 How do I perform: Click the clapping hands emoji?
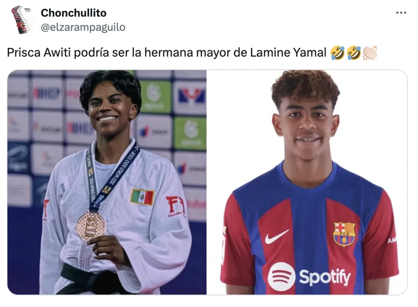pos(370,53)
